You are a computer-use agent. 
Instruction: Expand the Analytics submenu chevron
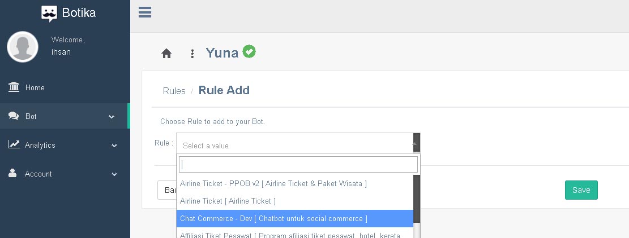point(114,146)
